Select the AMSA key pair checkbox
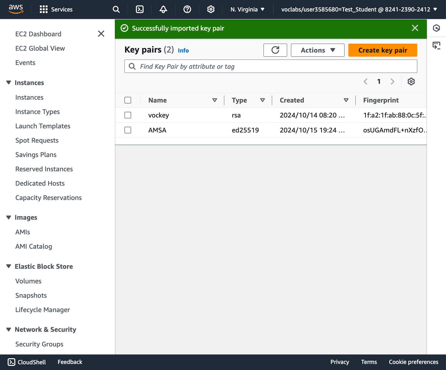Screen dimensions: 446x370 coord(128,130)
